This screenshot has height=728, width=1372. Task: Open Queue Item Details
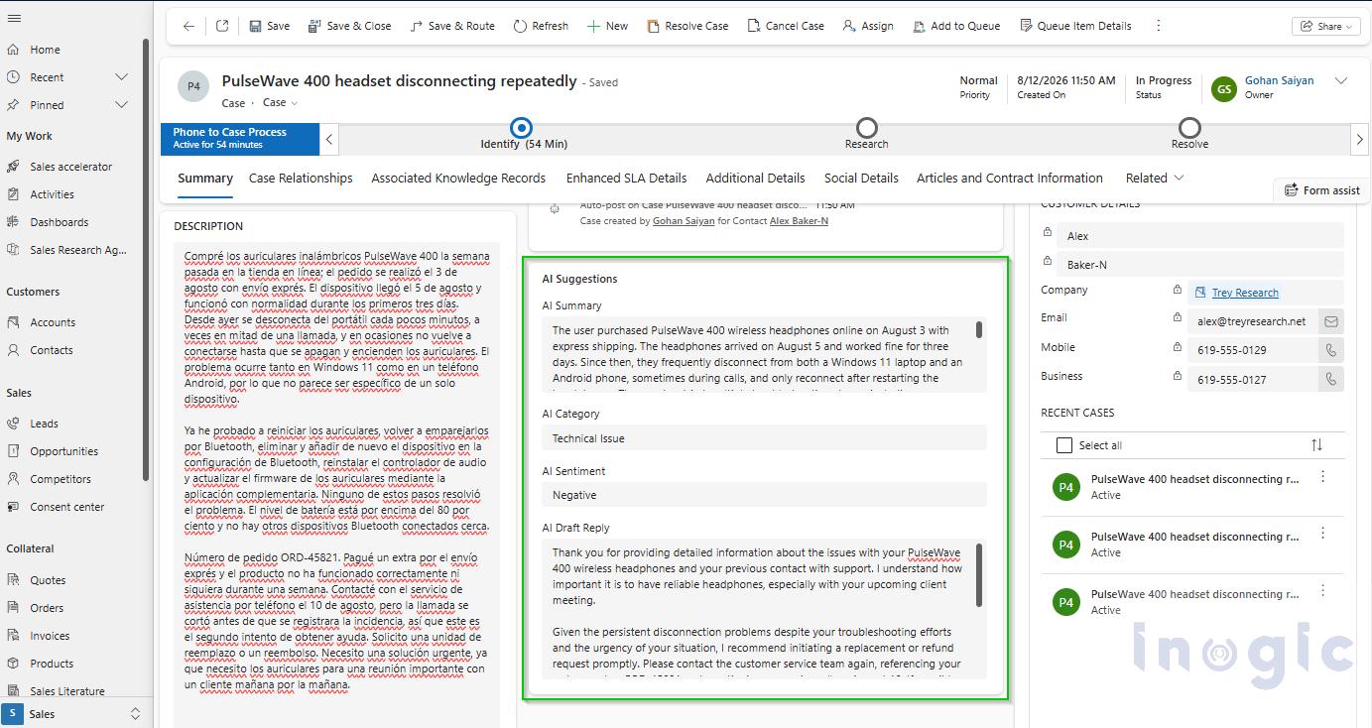pos(1075,26)
